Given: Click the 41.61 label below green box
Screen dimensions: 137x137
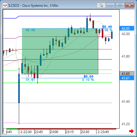Looking at the screenshot, I should point(30,80).
